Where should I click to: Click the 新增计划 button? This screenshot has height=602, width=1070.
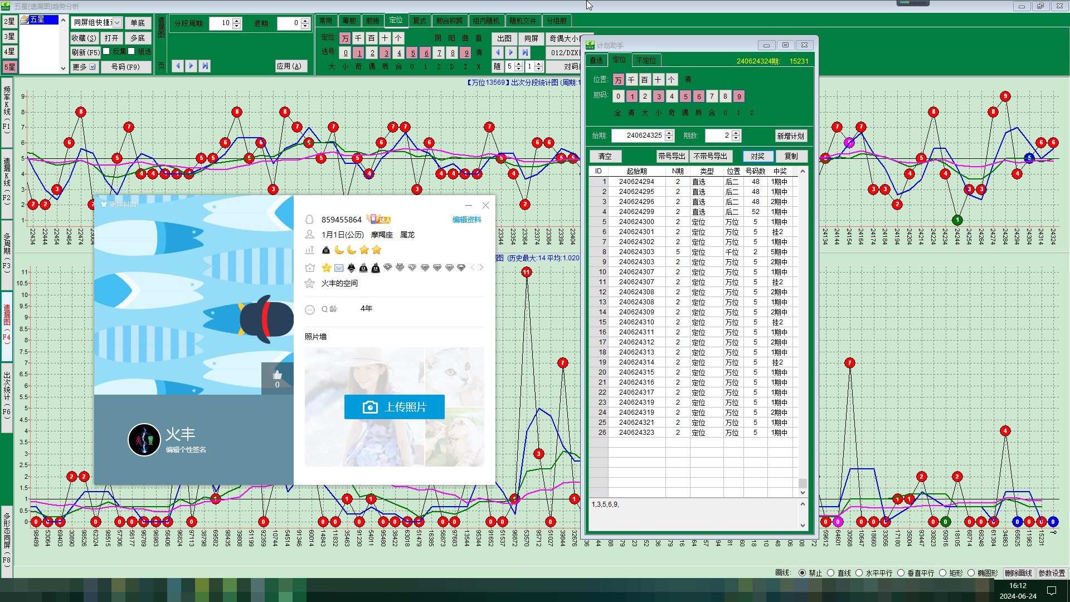coord(790,136)
